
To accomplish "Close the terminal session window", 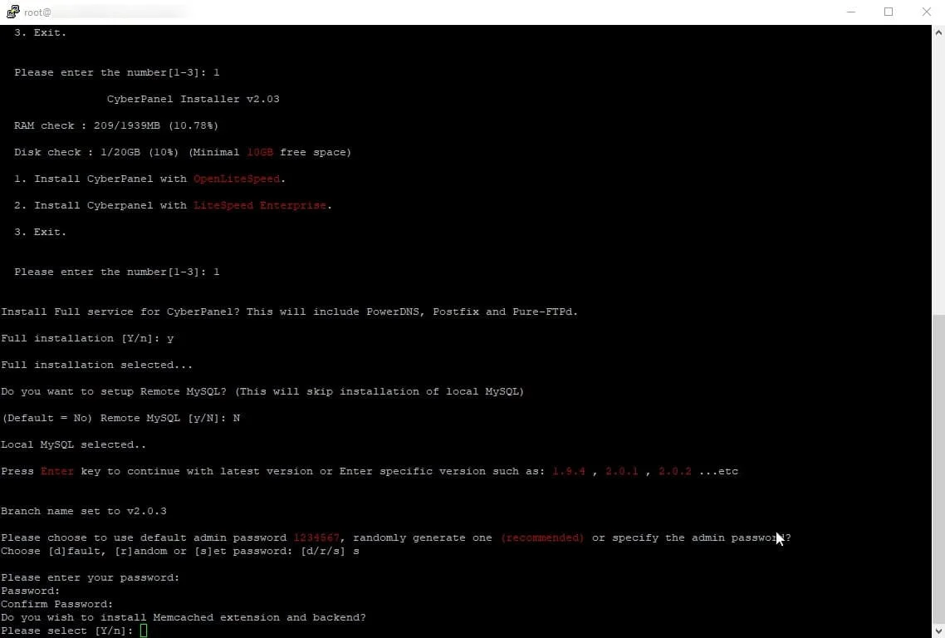I will (x=927, y=12).
